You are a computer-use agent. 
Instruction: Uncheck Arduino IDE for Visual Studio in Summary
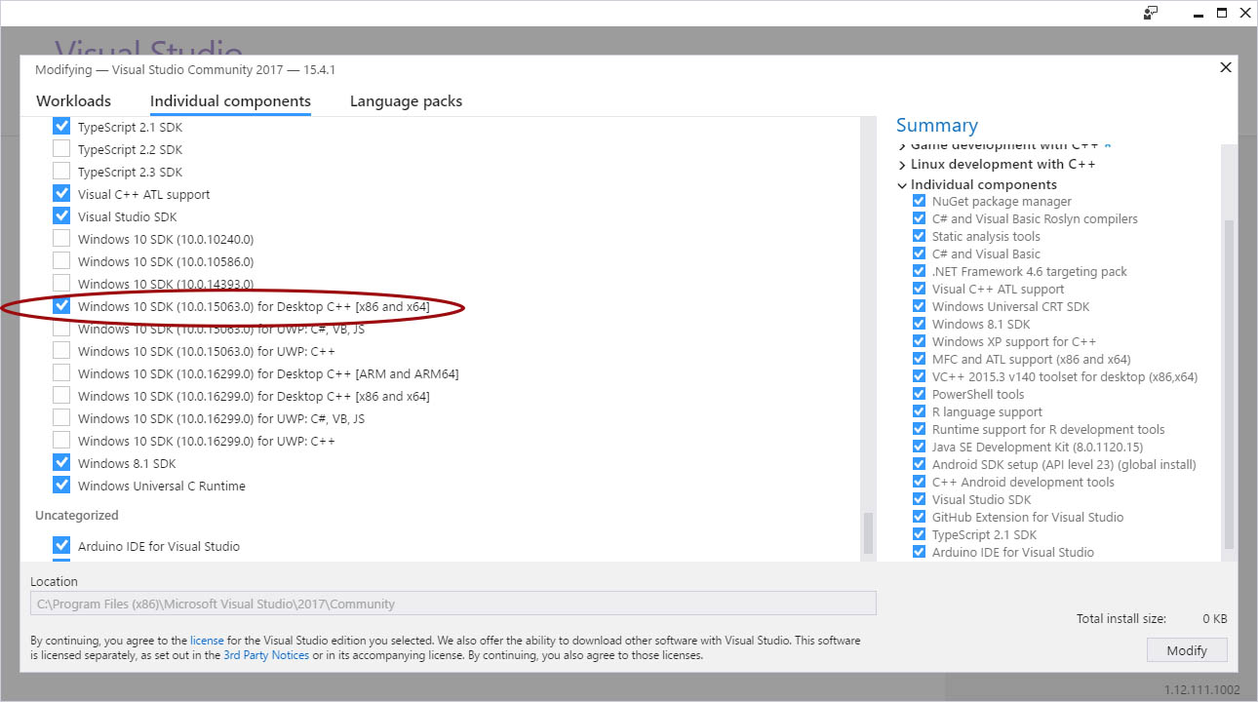919,553
